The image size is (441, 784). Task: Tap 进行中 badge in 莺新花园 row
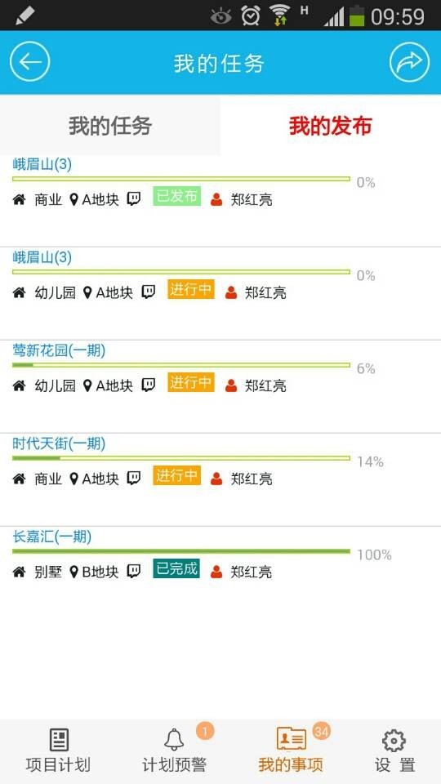(191, 382)
